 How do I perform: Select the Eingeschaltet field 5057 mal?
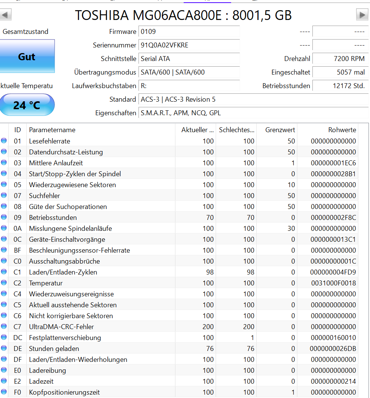340,72
